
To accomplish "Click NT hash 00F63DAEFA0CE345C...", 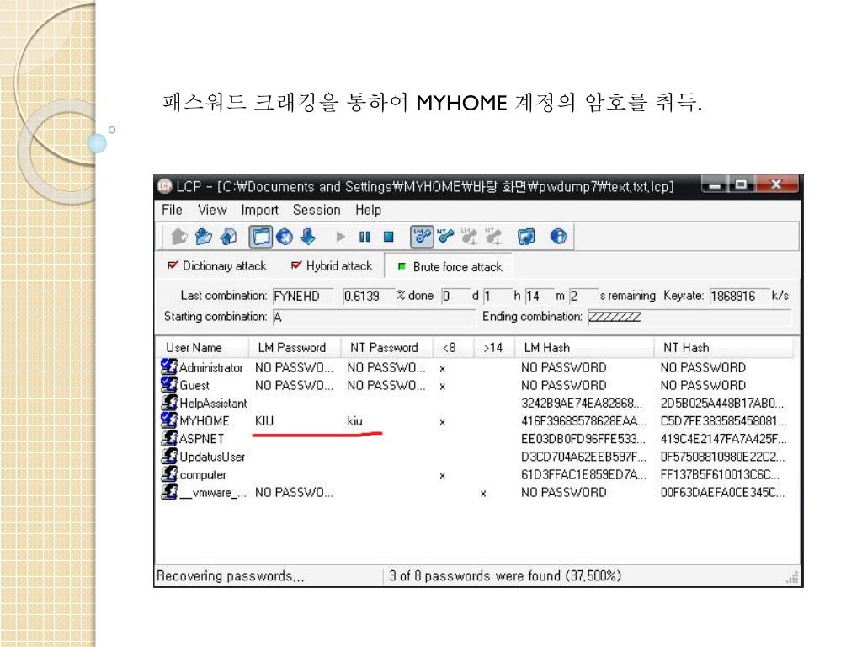I will pyautogui.click(x=722, y=492).
